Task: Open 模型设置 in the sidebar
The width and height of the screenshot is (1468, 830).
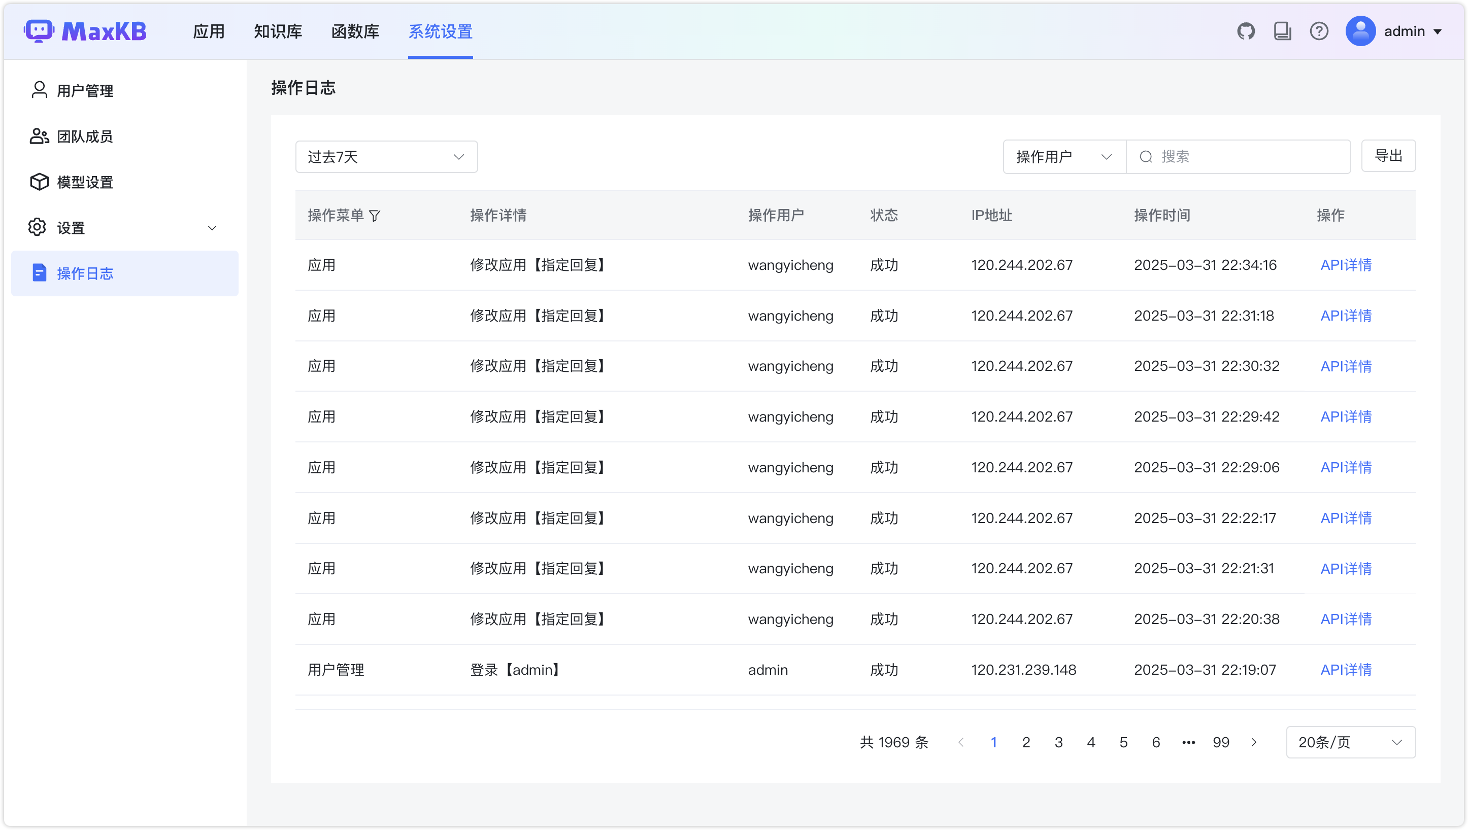Action: 84,183
